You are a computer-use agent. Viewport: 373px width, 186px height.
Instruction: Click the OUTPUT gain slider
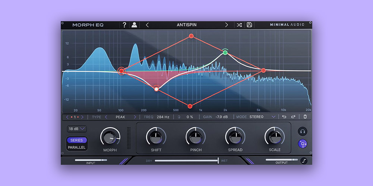[282, 160]
